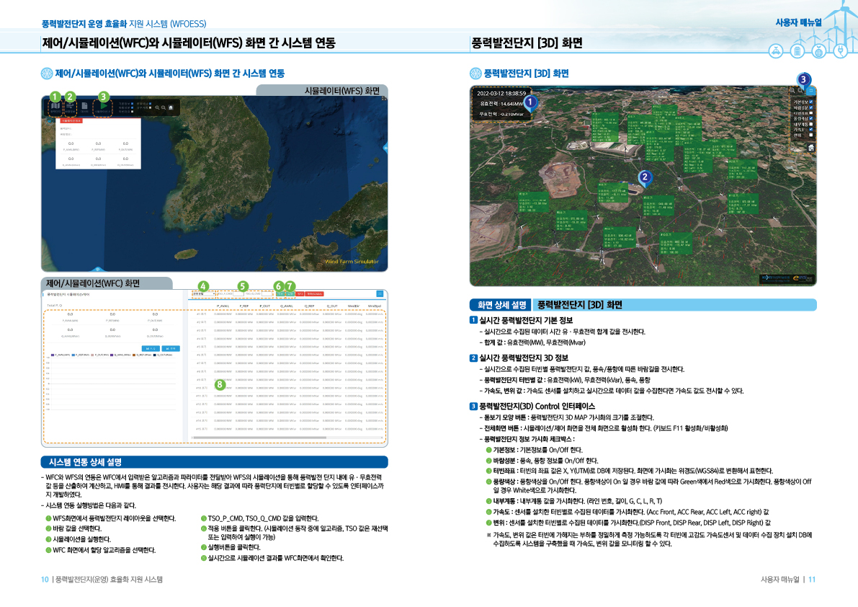858x607 pixels.
Task: Click the zoom-out magnifier on the 3D screen
Action: 800,90
